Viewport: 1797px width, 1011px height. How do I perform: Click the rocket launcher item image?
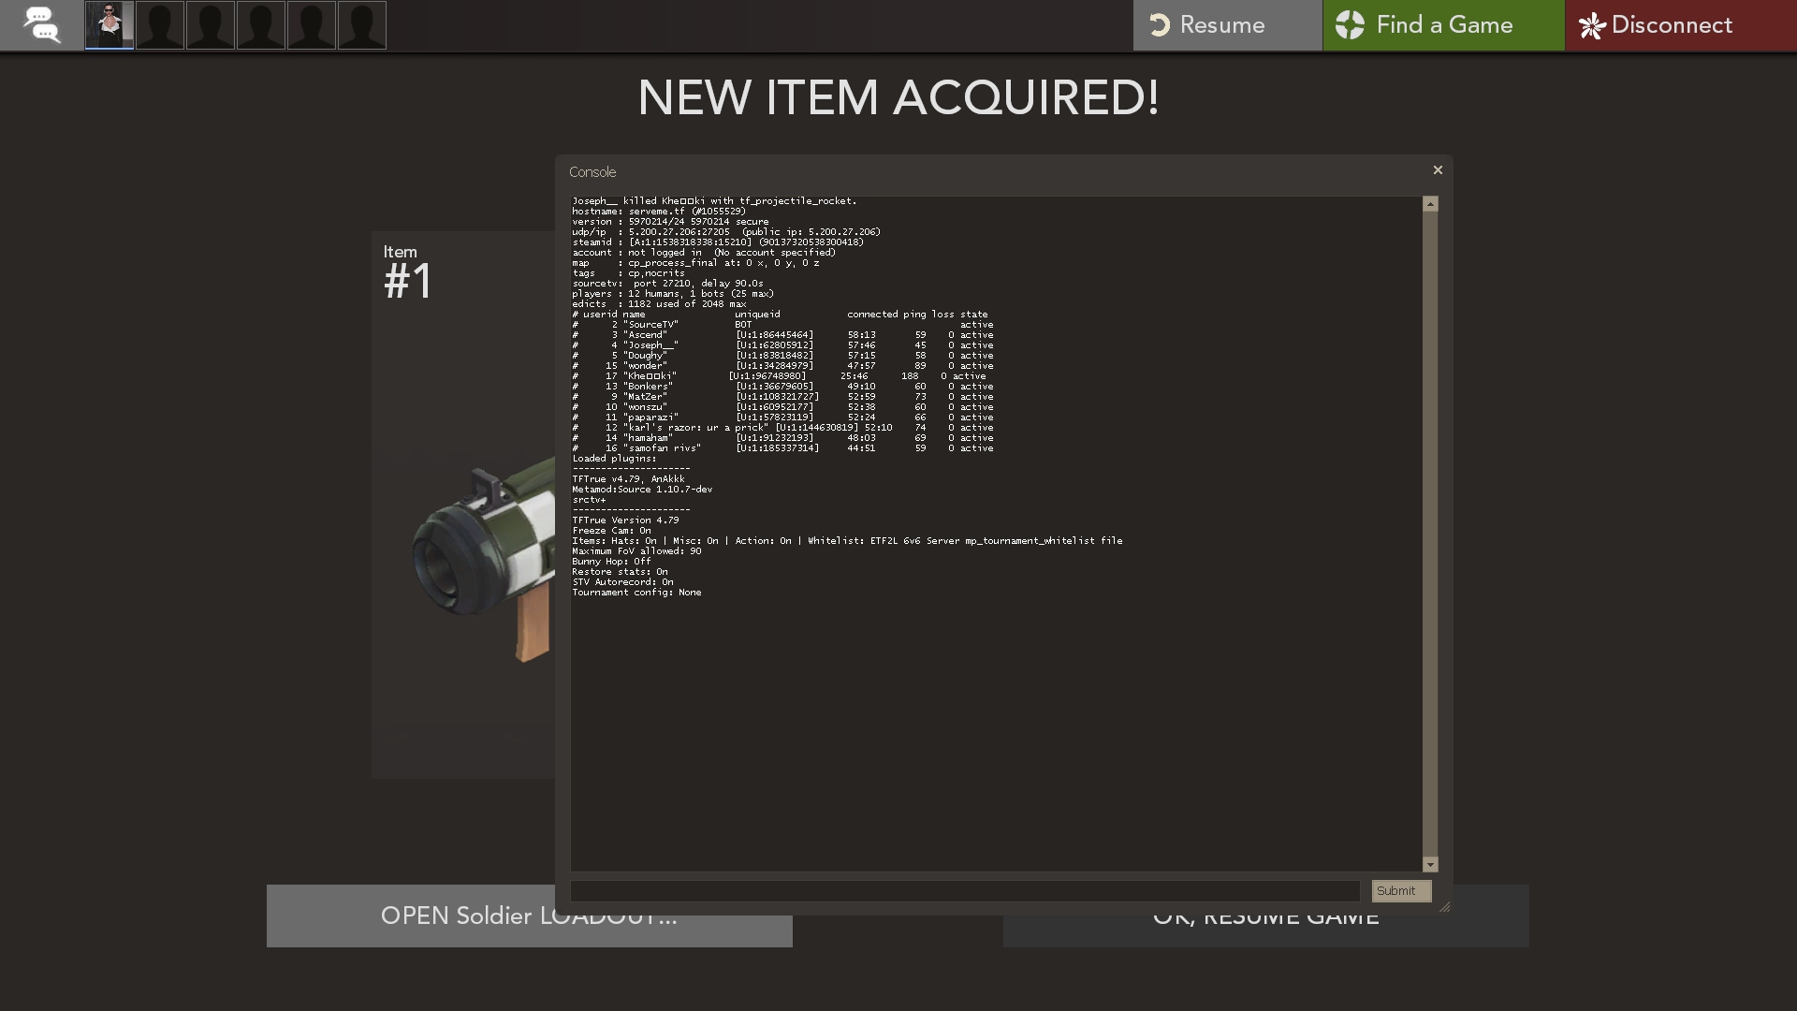[484, 560]
